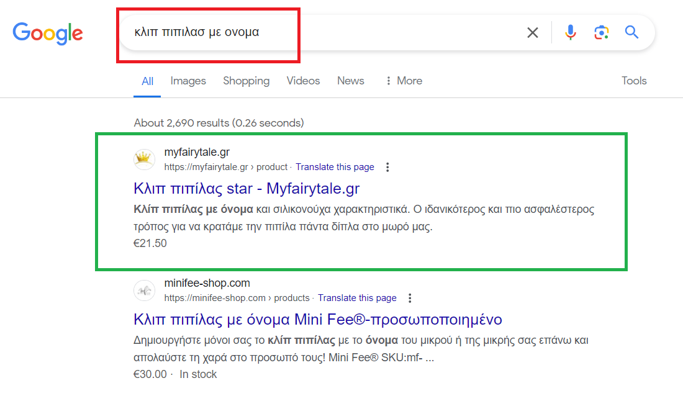Click the myfairytale.gr crown favicon
The image size is (683, 396).
point(145,160)
